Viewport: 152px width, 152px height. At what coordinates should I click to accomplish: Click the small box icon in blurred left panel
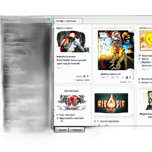[x=18, y=36]
